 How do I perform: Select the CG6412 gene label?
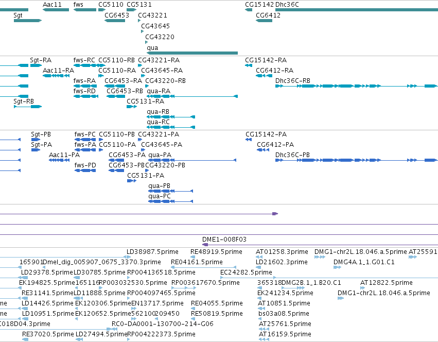pos(268,15)
